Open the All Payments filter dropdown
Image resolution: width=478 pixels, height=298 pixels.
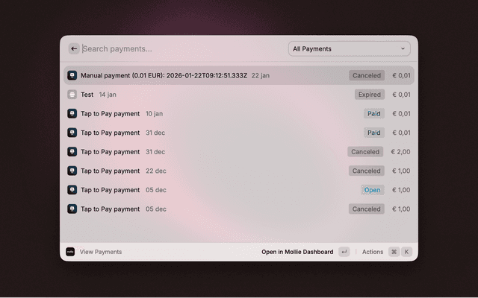pos(348,48)
